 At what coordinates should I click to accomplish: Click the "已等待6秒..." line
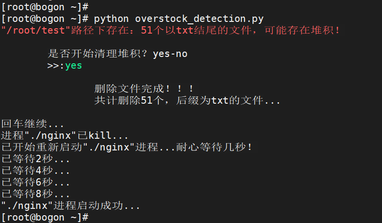36,183
